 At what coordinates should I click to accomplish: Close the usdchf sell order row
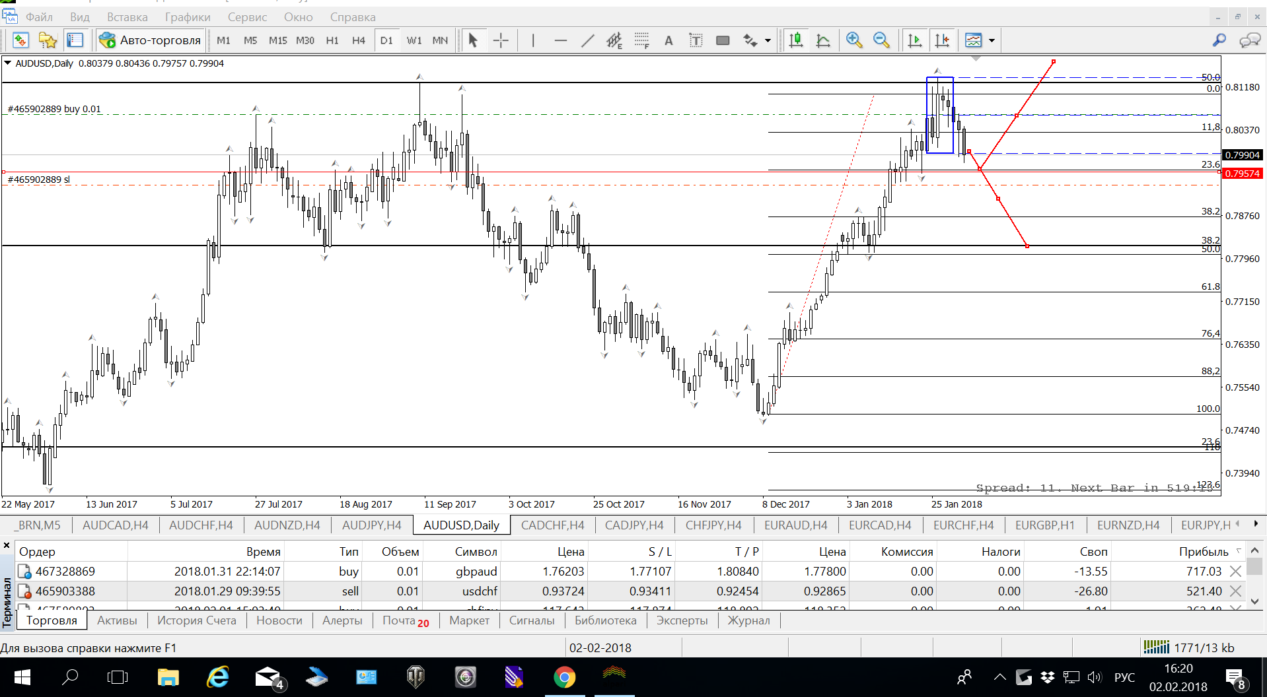(1235, 591)
